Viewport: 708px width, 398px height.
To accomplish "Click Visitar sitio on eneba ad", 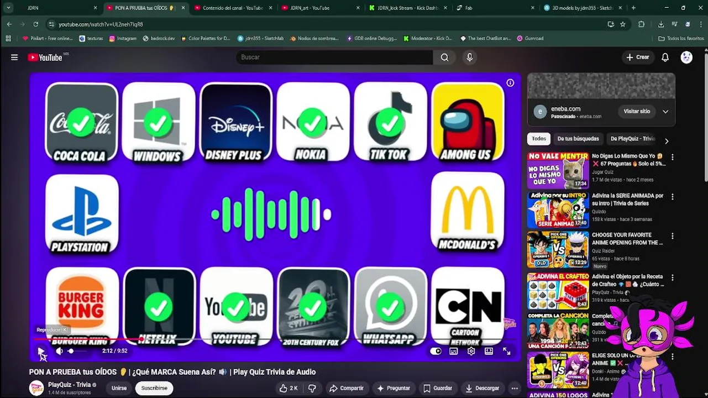I will pyautogui.click(x=637, y=111).
